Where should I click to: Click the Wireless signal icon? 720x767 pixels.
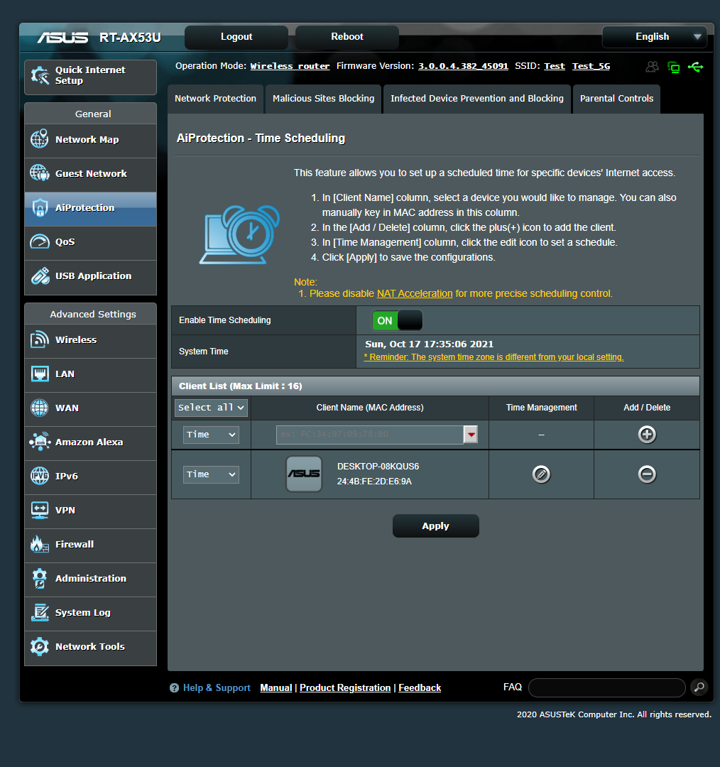coord(40,339)
